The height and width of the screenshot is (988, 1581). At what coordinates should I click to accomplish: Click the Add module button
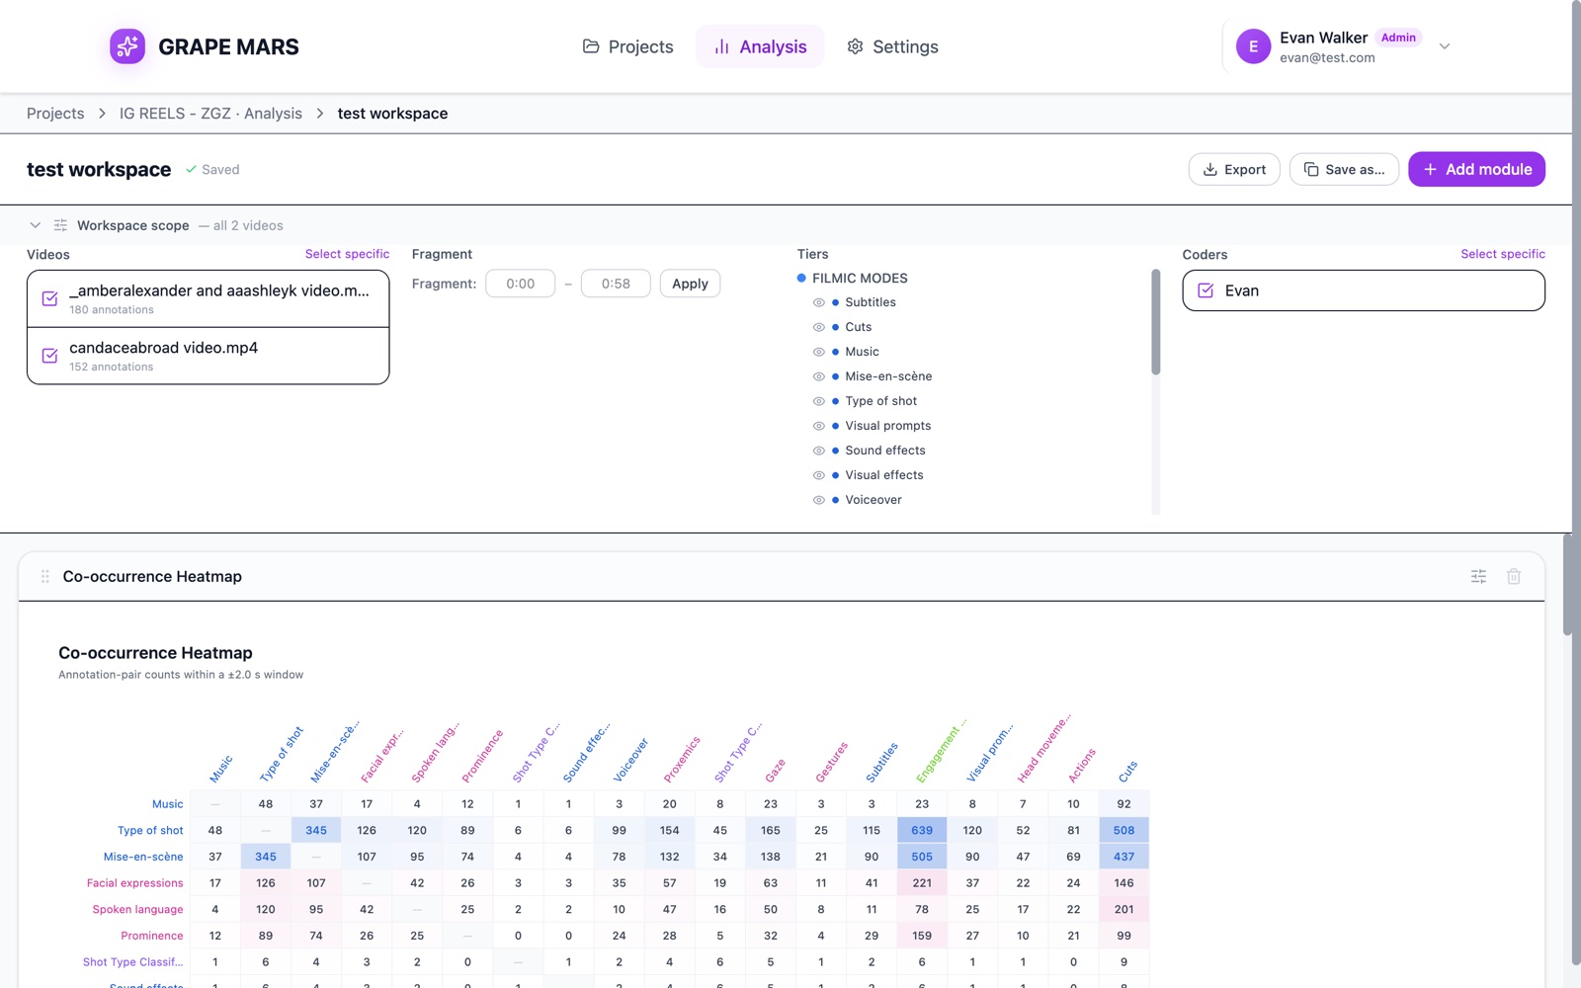(x=1476, y=169)
